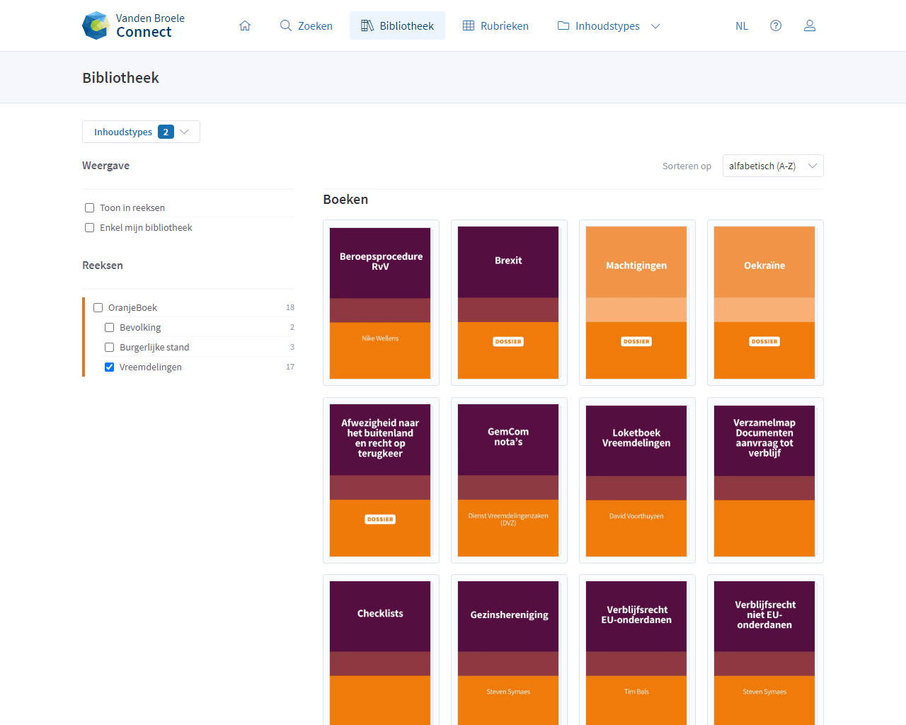Click the magnifier icon next to Zoeken

coord(286,25)
